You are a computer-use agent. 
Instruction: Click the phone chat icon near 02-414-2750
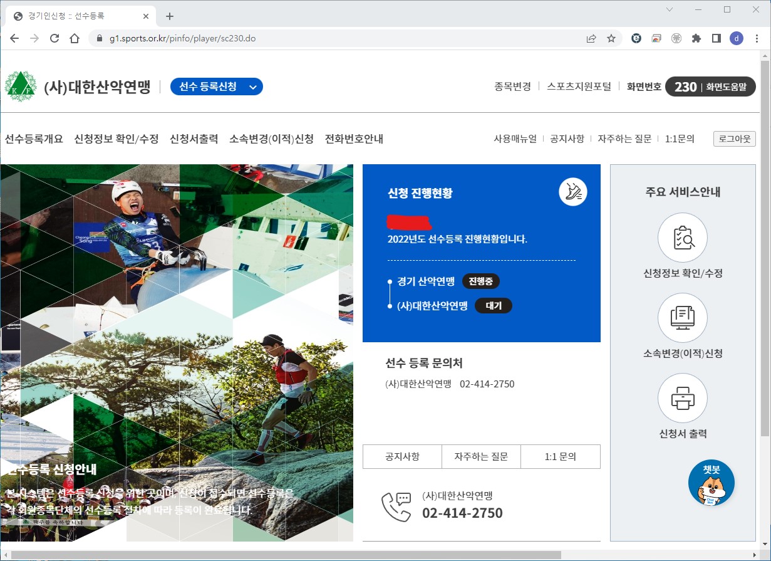pyautogui.click(x=396, y=506)
